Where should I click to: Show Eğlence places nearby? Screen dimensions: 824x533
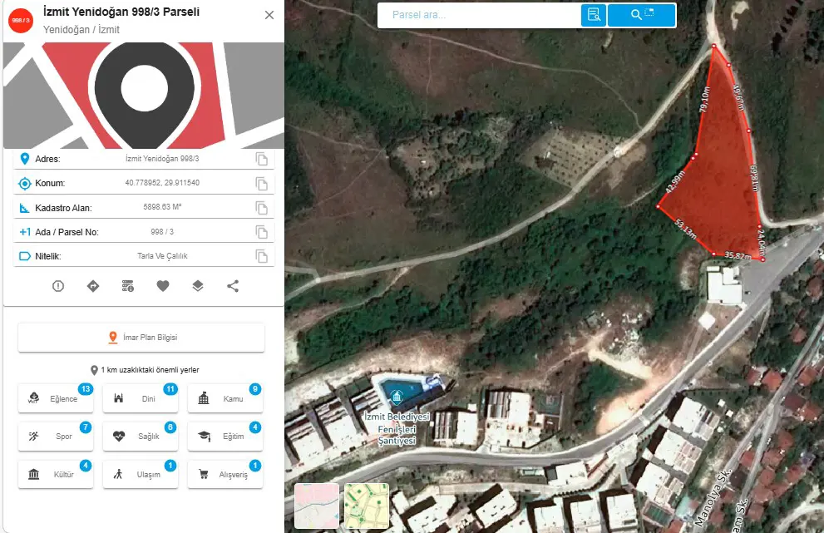click(x=56, y=398)
